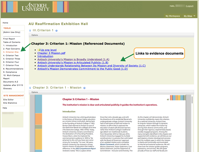Select 7. Criterion Five in sidebar

[11, 66]
